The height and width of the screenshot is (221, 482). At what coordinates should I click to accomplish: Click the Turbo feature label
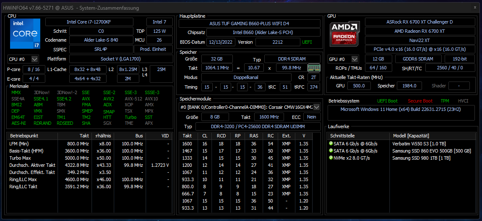(130, 117)
